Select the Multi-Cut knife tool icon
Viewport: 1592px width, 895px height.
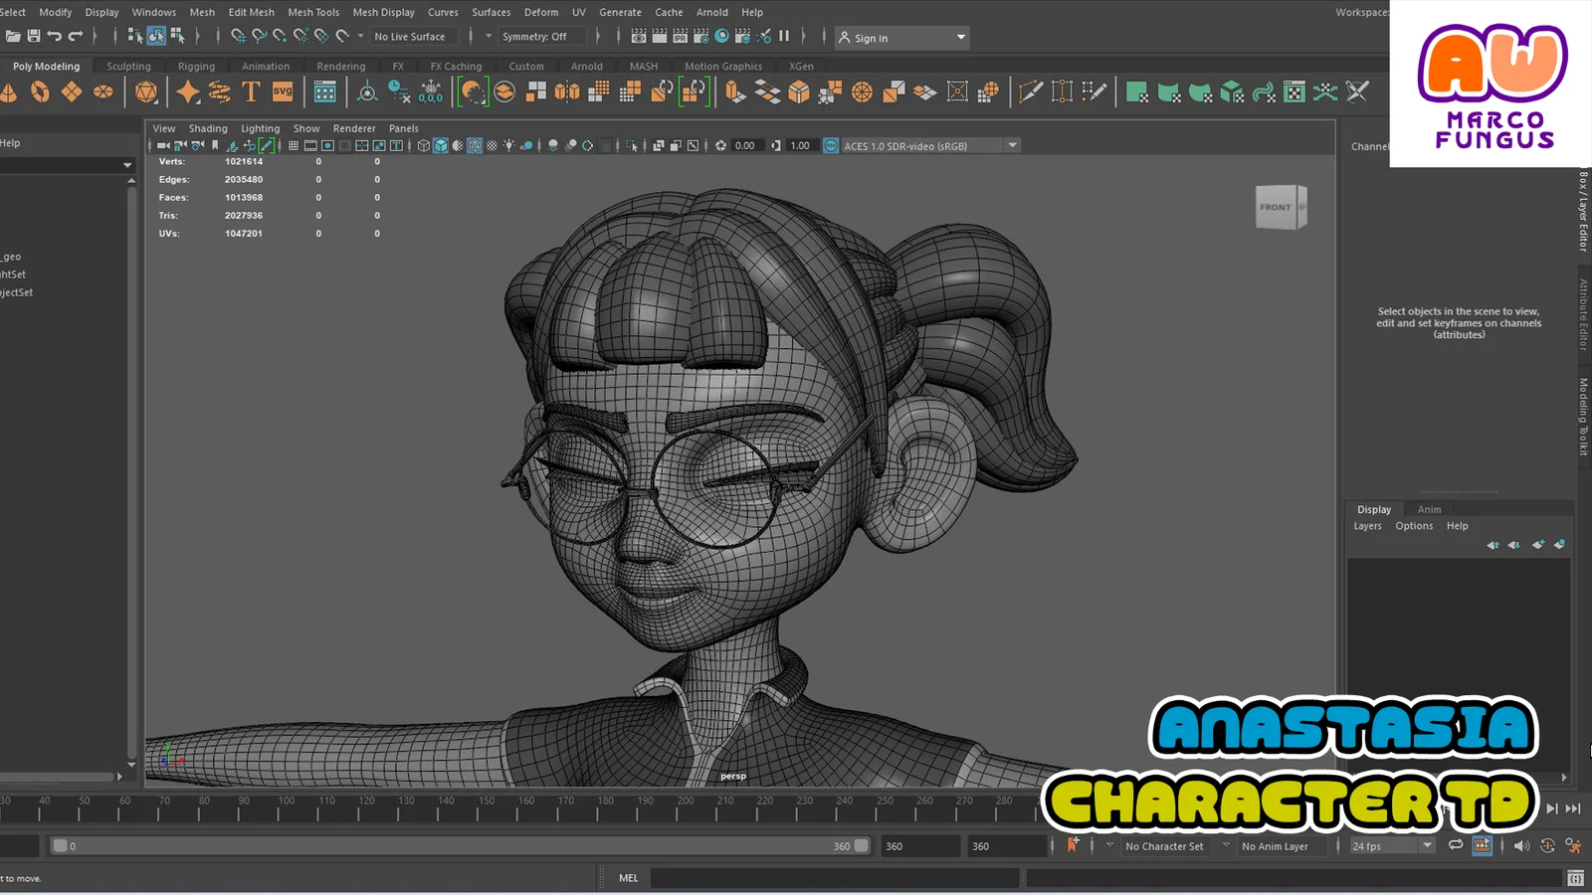click(1031, 92)
